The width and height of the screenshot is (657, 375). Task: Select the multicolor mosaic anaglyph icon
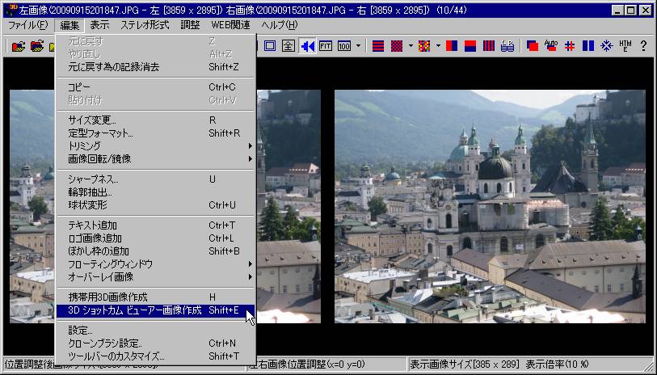(424, 46)
